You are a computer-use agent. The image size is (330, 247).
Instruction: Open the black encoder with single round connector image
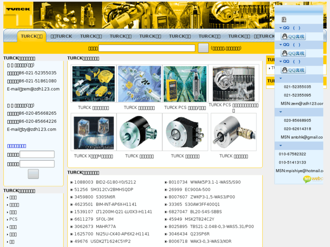click(139, 132)
